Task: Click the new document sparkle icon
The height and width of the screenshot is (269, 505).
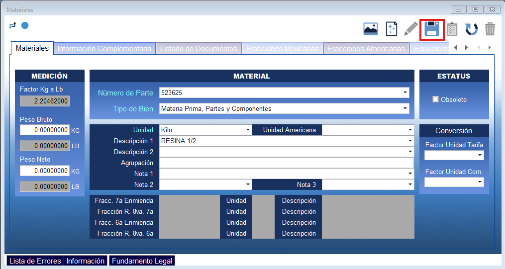Action: tap(392, 29)
